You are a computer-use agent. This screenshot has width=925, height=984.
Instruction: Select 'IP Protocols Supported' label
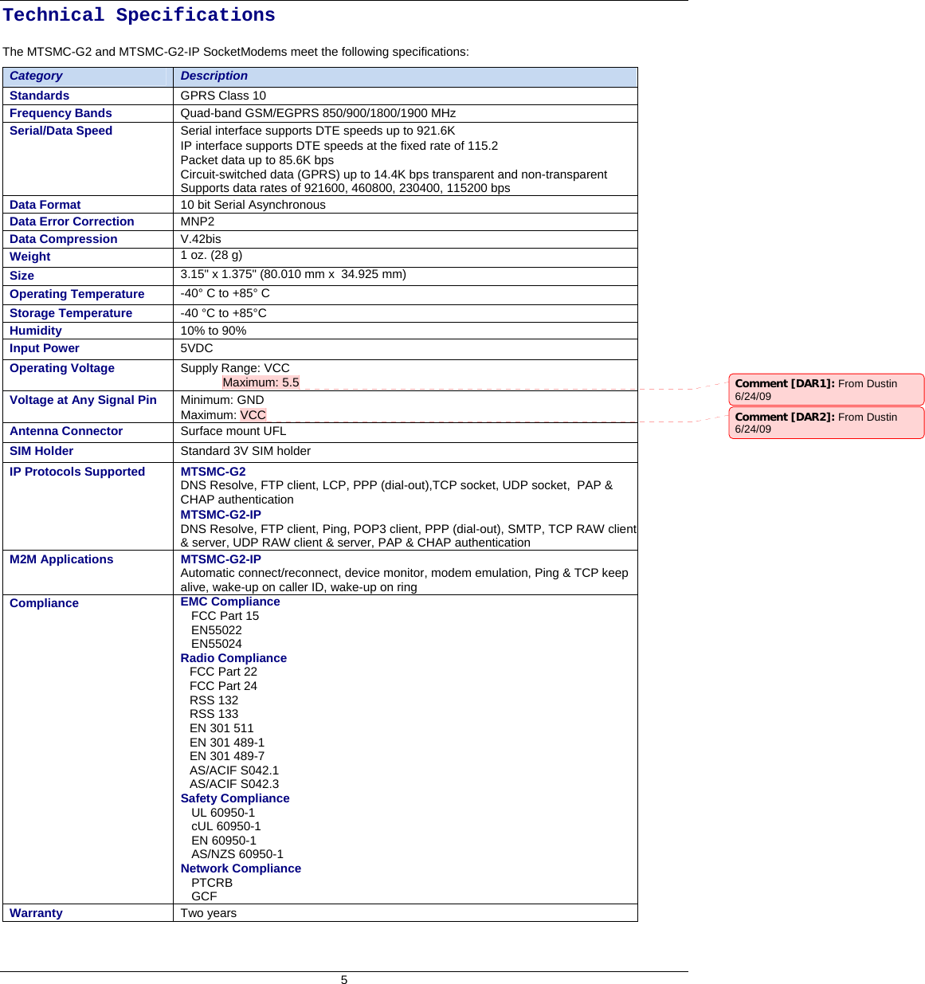(x=77, y=472)
